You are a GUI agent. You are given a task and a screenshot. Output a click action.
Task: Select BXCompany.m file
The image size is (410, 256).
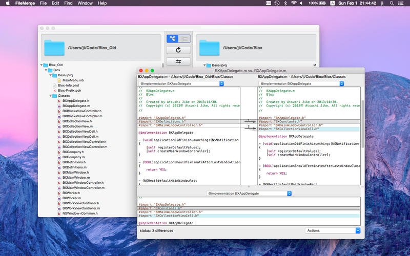(x=73, y=157)
